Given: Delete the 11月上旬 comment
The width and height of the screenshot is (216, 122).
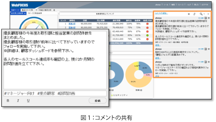Looking at the screenshot, I should [209, 62].
